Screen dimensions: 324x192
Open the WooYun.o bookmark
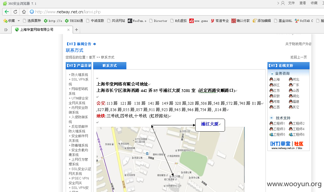coord(137,21)
